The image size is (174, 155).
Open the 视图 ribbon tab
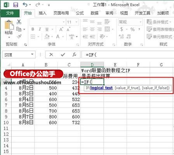[124, 13]
